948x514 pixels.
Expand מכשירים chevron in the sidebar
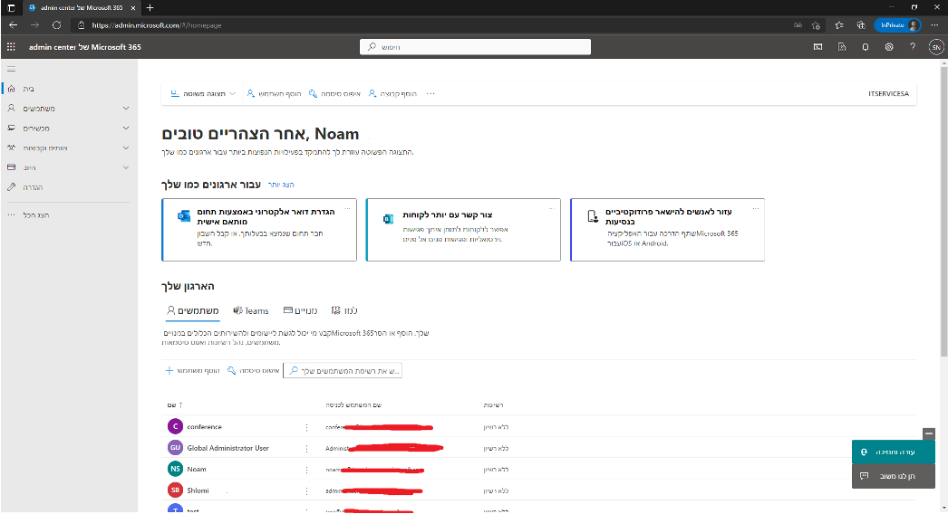coord(126,128)
